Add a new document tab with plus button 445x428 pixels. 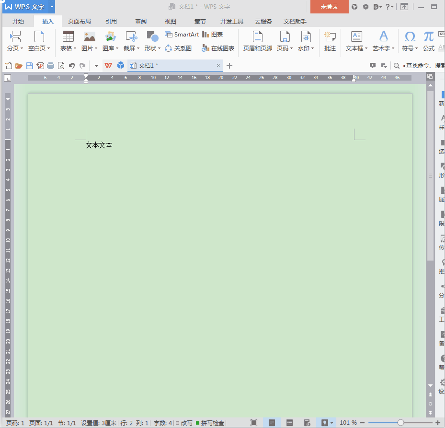click(229, 66)
